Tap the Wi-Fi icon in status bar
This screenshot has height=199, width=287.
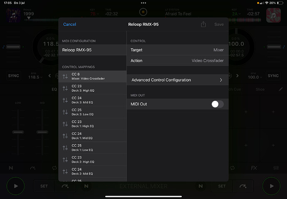coord(267,3)
